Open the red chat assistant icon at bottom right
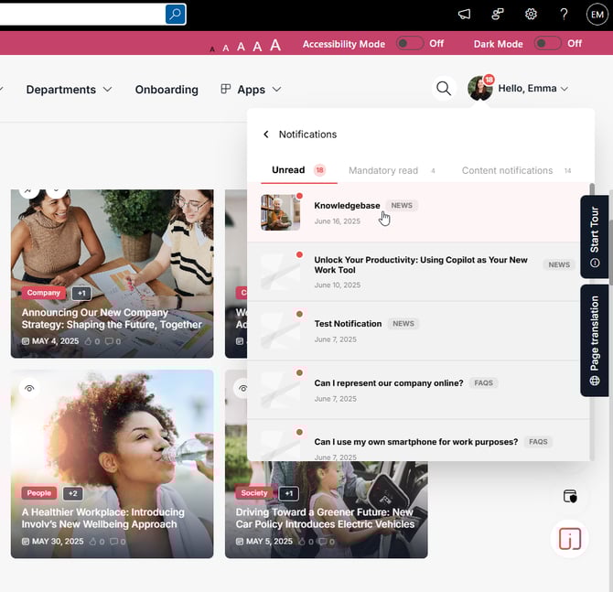 point(569,539)
